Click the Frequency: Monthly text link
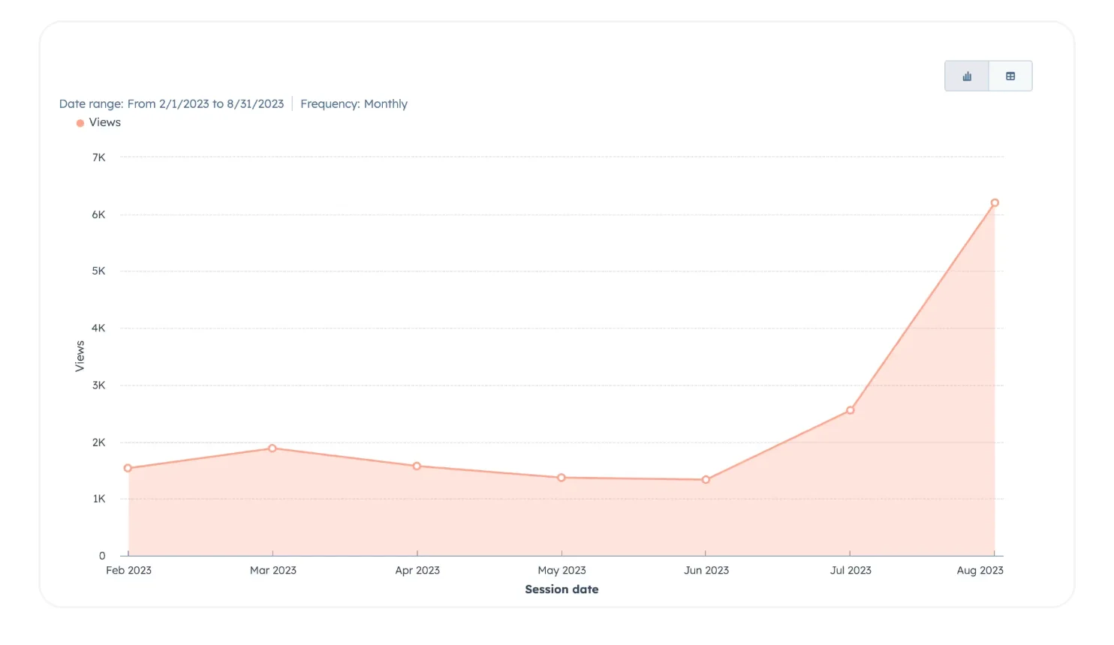1114x645 pixels. pos(354,103)
